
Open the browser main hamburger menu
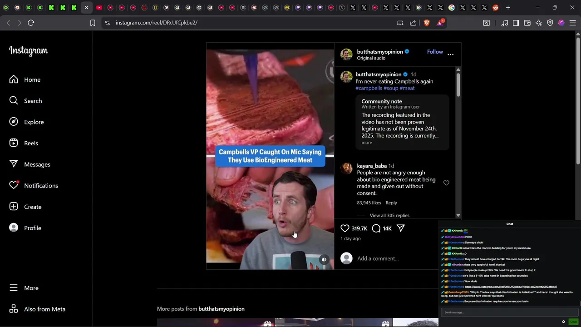point(572,23)
